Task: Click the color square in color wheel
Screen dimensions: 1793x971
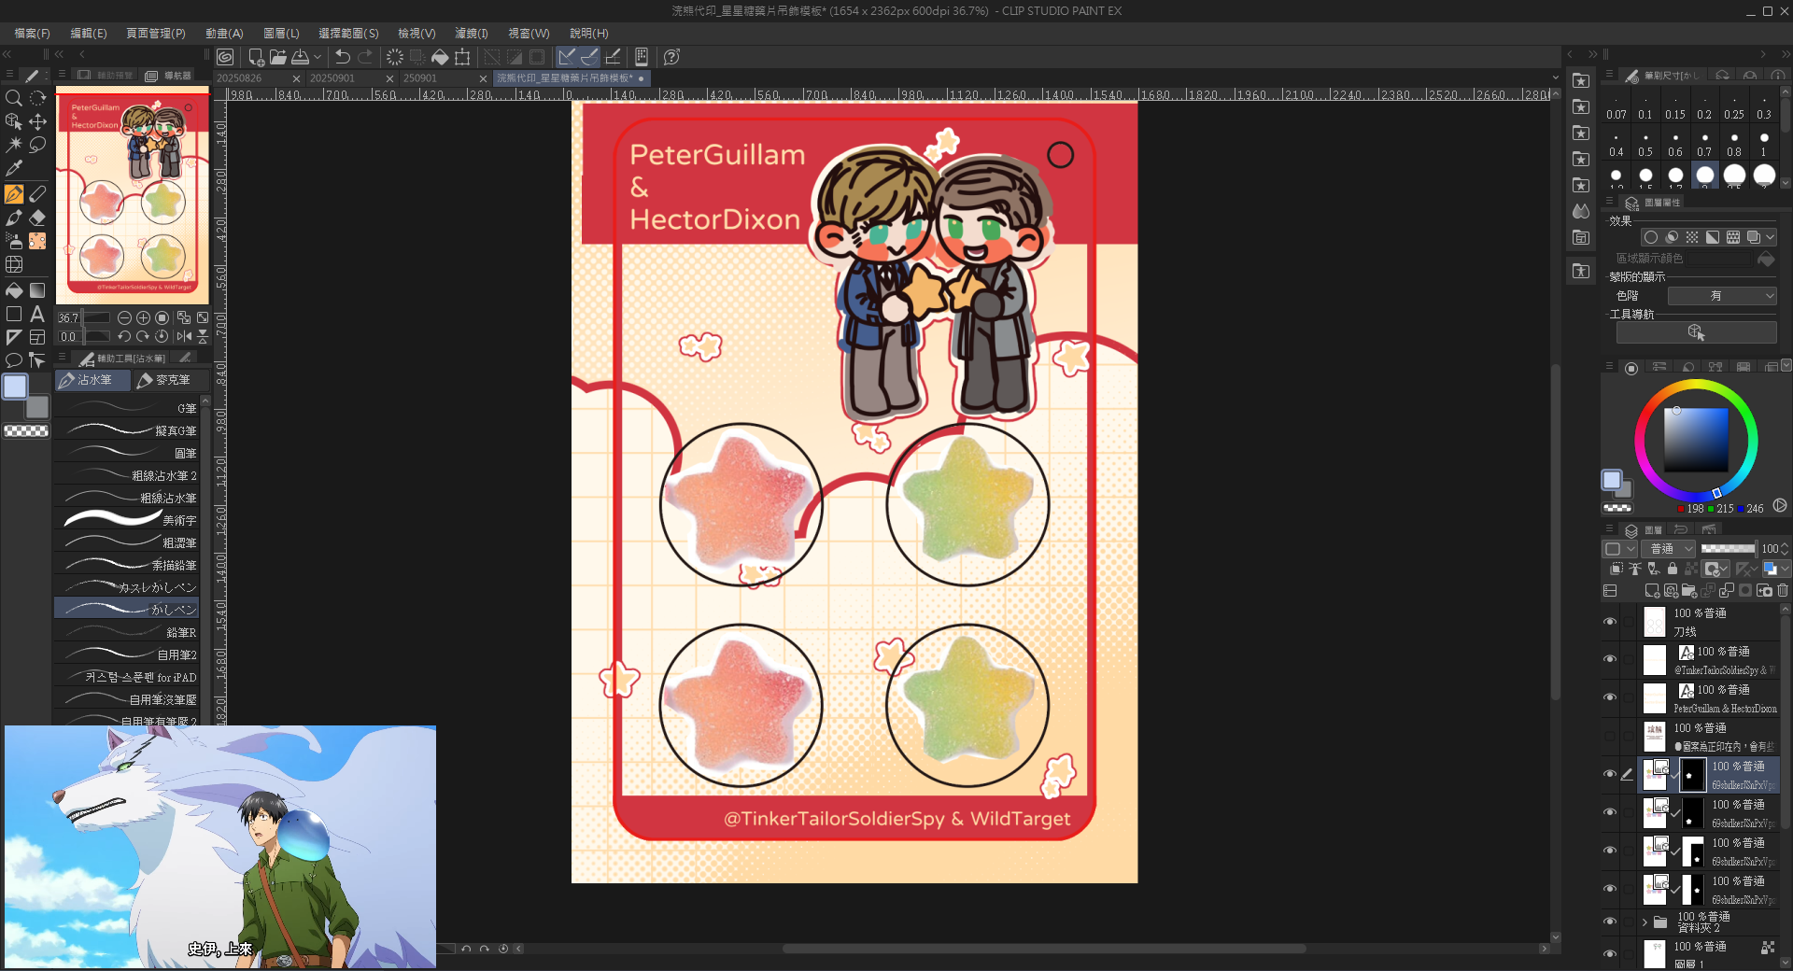Action: pyautogui.click(x=1696, y=440)
